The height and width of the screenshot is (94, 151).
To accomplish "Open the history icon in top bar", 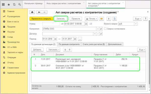I will [x=14, y=5].
